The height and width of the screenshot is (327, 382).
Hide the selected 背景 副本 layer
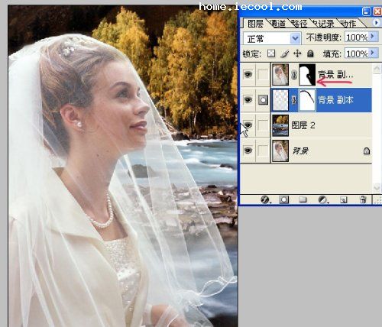[x=248, y=100]
